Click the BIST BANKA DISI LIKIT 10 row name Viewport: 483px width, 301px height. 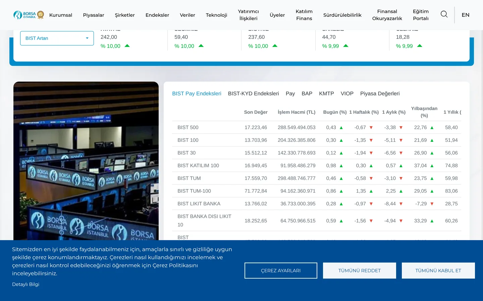pos(204,220)
